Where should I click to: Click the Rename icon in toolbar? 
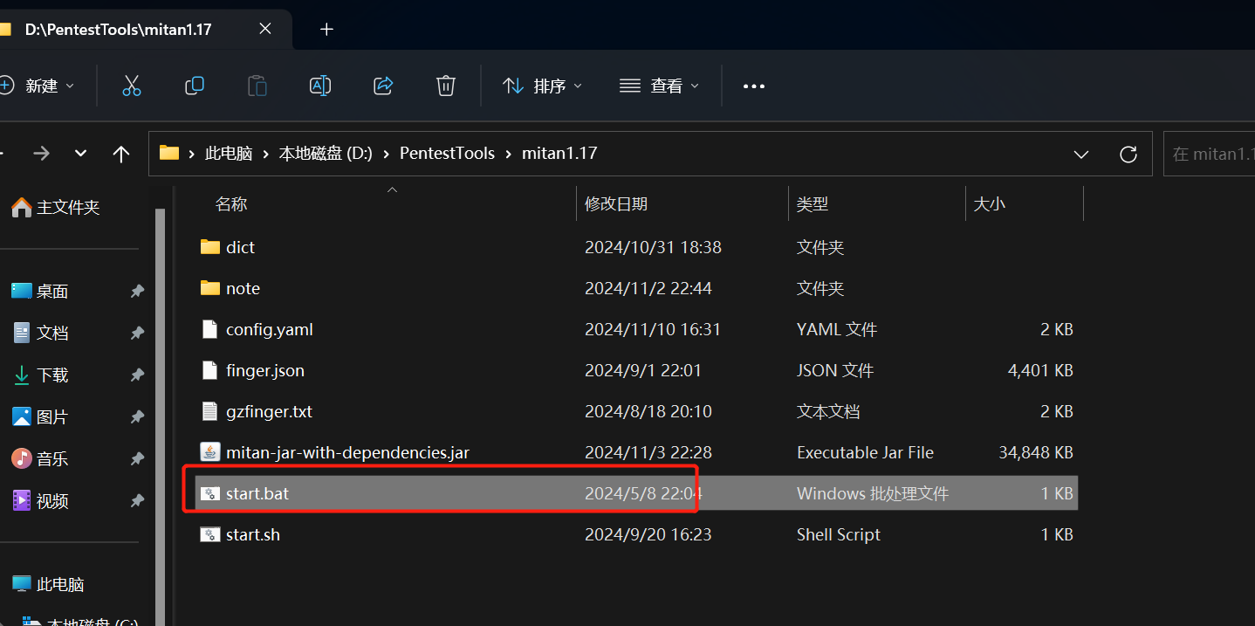[x=320, y=86]
